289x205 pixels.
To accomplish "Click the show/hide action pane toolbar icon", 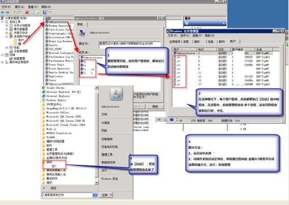I will tap(50, 12).
